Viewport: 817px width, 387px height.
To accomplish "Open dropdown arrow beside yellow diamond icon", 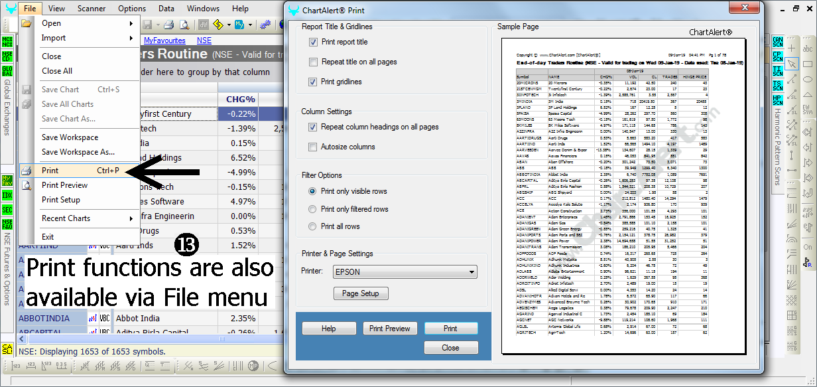I will (x=229, y=25).
